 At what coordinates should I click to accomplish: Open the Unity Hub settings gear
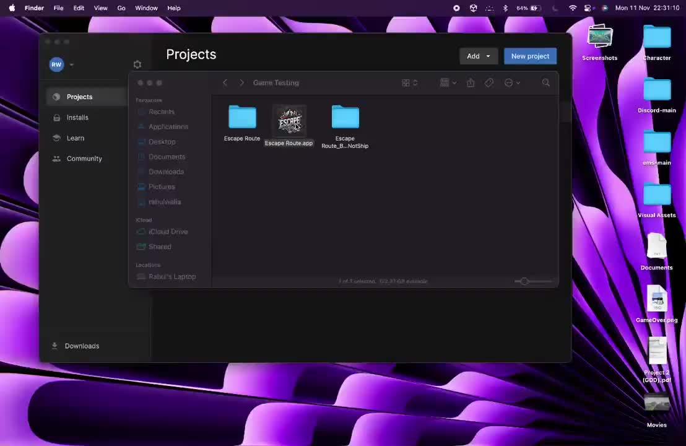(137, 64)
